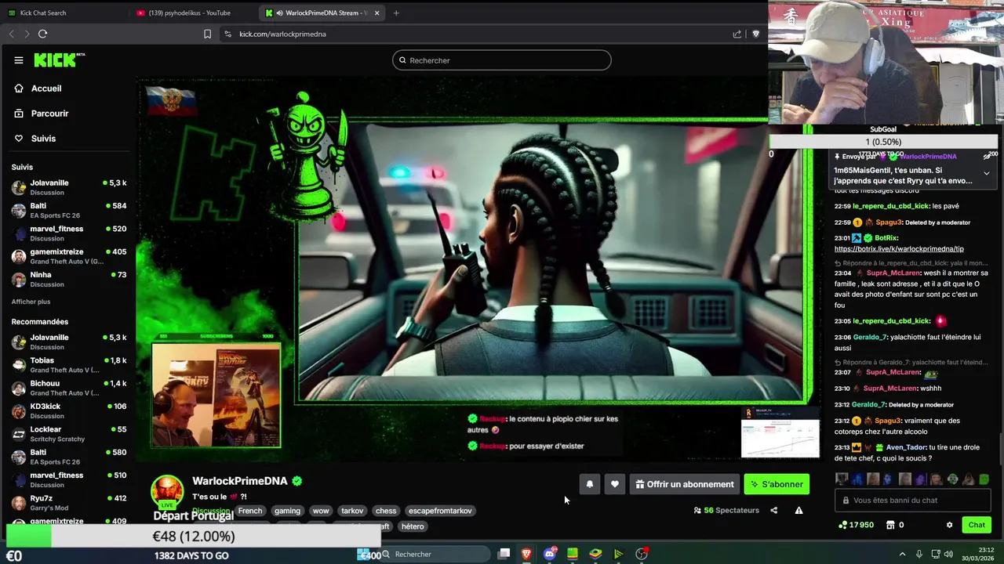Click BotRix username in chat

(886, 238)
